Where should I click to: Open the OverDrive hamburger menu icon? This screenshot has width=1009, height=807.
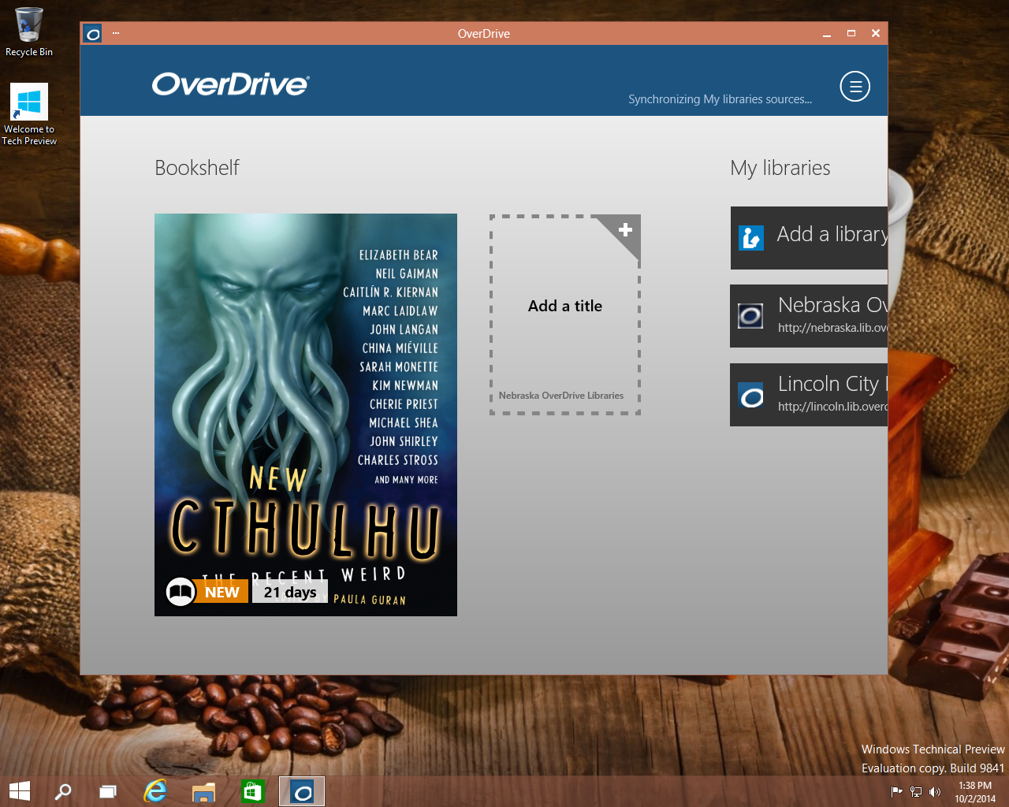[x=855, y=87]
